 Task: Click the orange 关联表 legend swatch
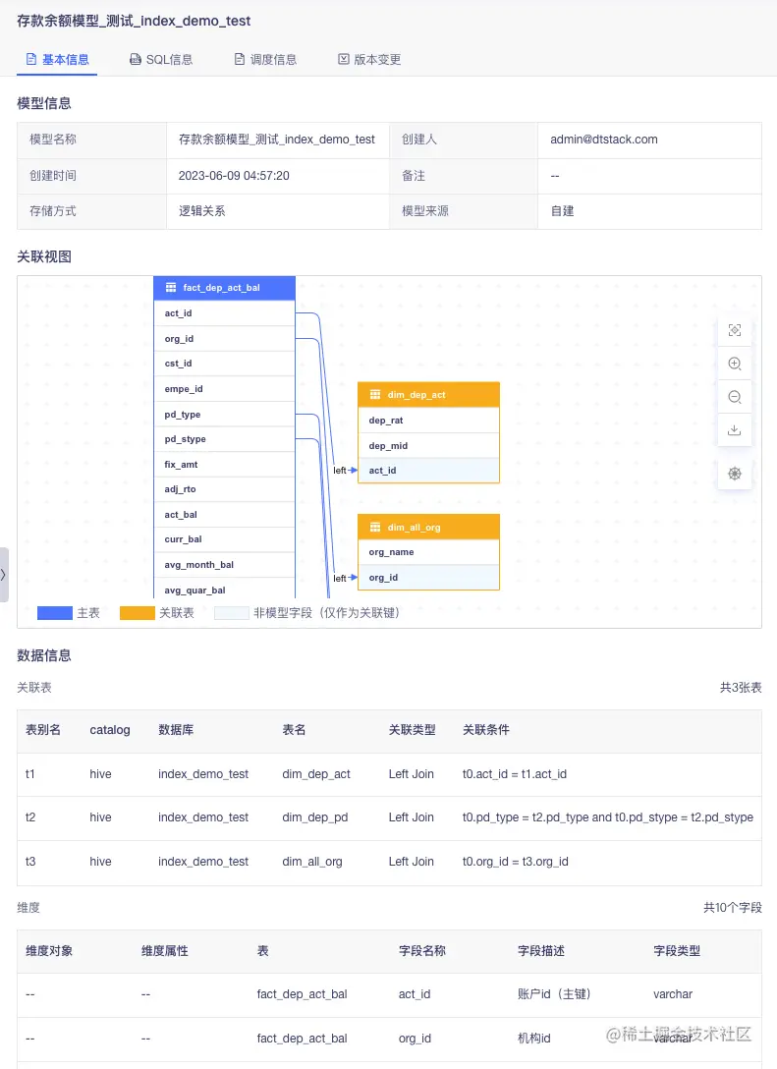(137, 613)
